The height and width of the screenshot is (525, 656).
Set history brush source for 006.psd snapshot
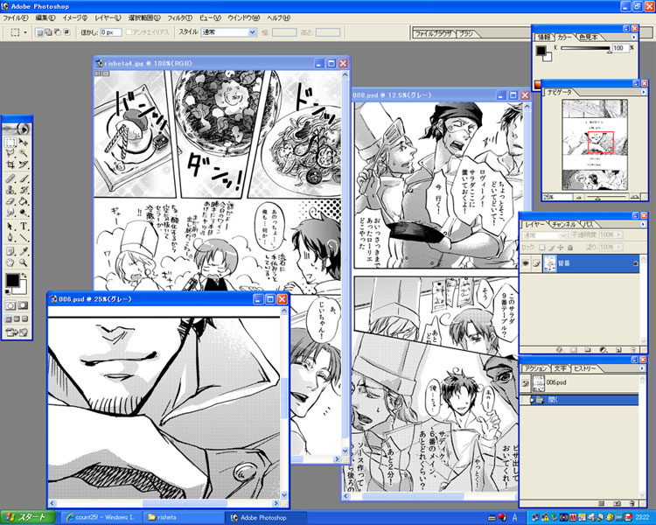[x=525, y=383]
